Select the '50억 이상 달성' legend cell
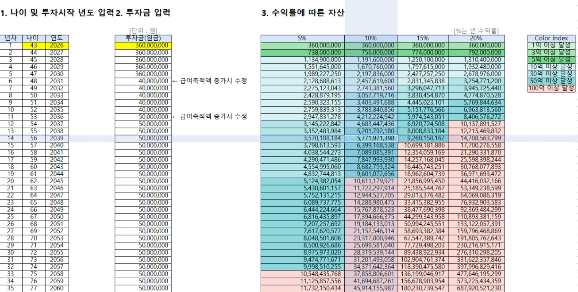578x292 pixels. tap(551, 81)
